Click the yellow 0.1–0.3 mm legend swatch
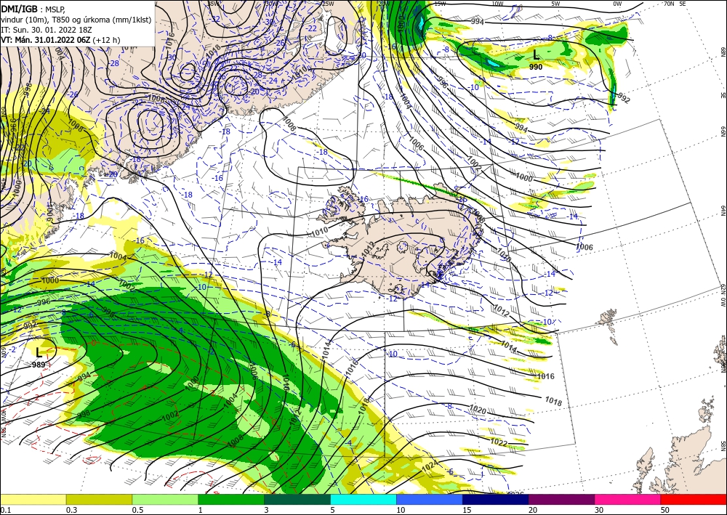Viewport: 727px width, 515px height. [33, 499]
